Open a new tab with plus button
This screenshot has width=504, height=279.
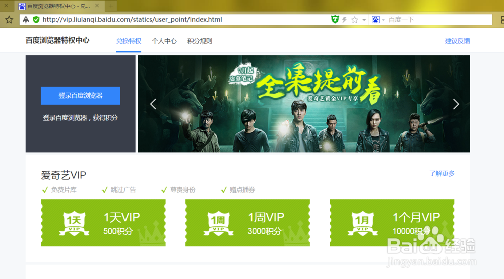111,6
